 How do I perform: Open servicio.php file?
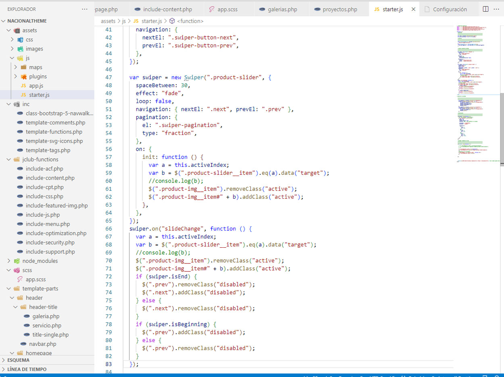[47, 325]
